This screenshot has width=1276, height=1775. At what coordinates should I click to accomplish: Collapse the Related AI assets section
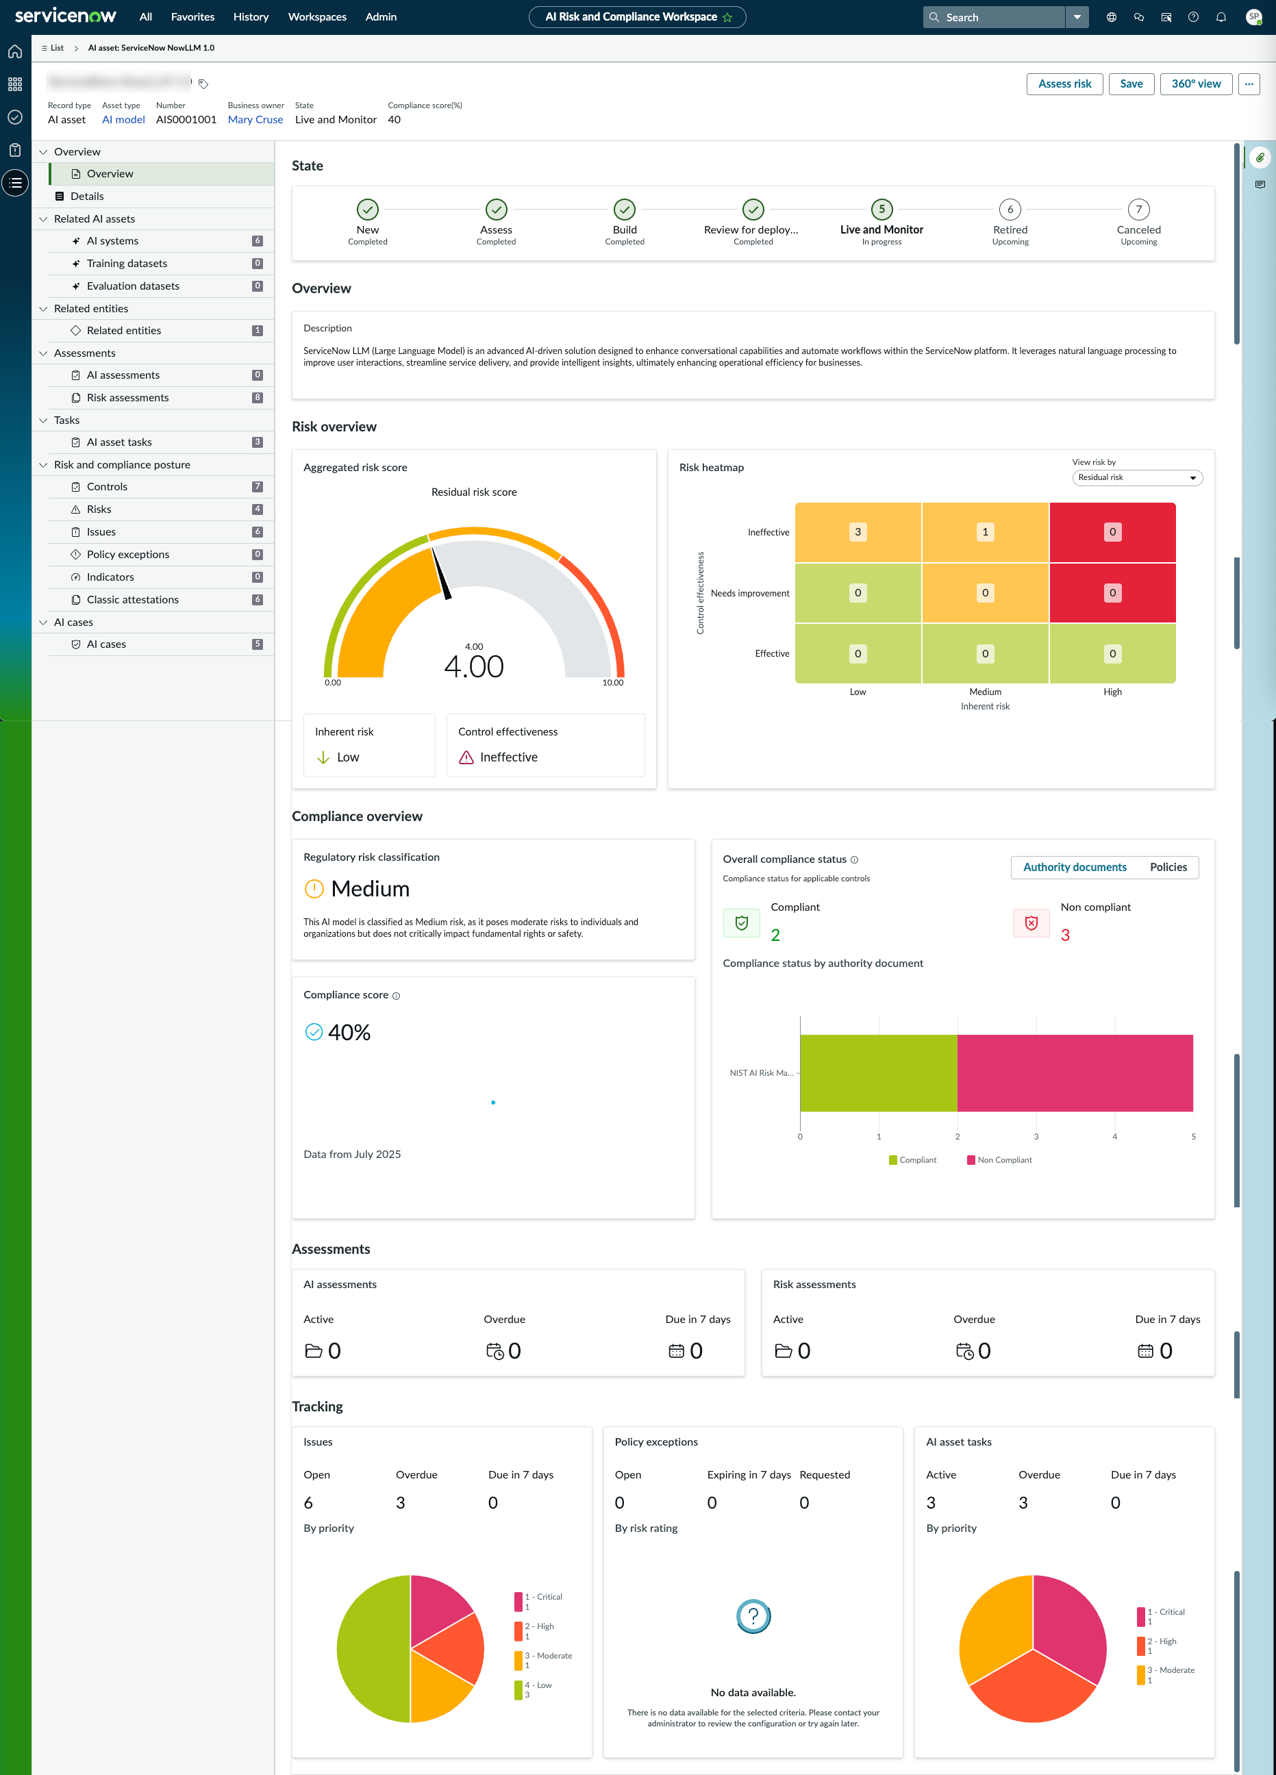[x=44, y=219]
